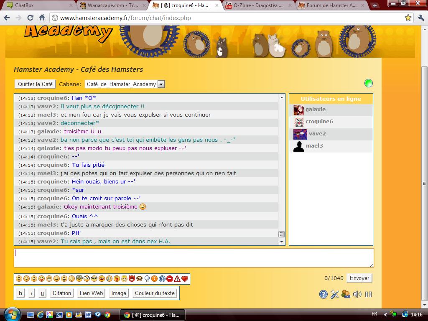Screen dimensions: 428x321
Task: Toggle bold formatting with the b button
Action: coord(20,293)
